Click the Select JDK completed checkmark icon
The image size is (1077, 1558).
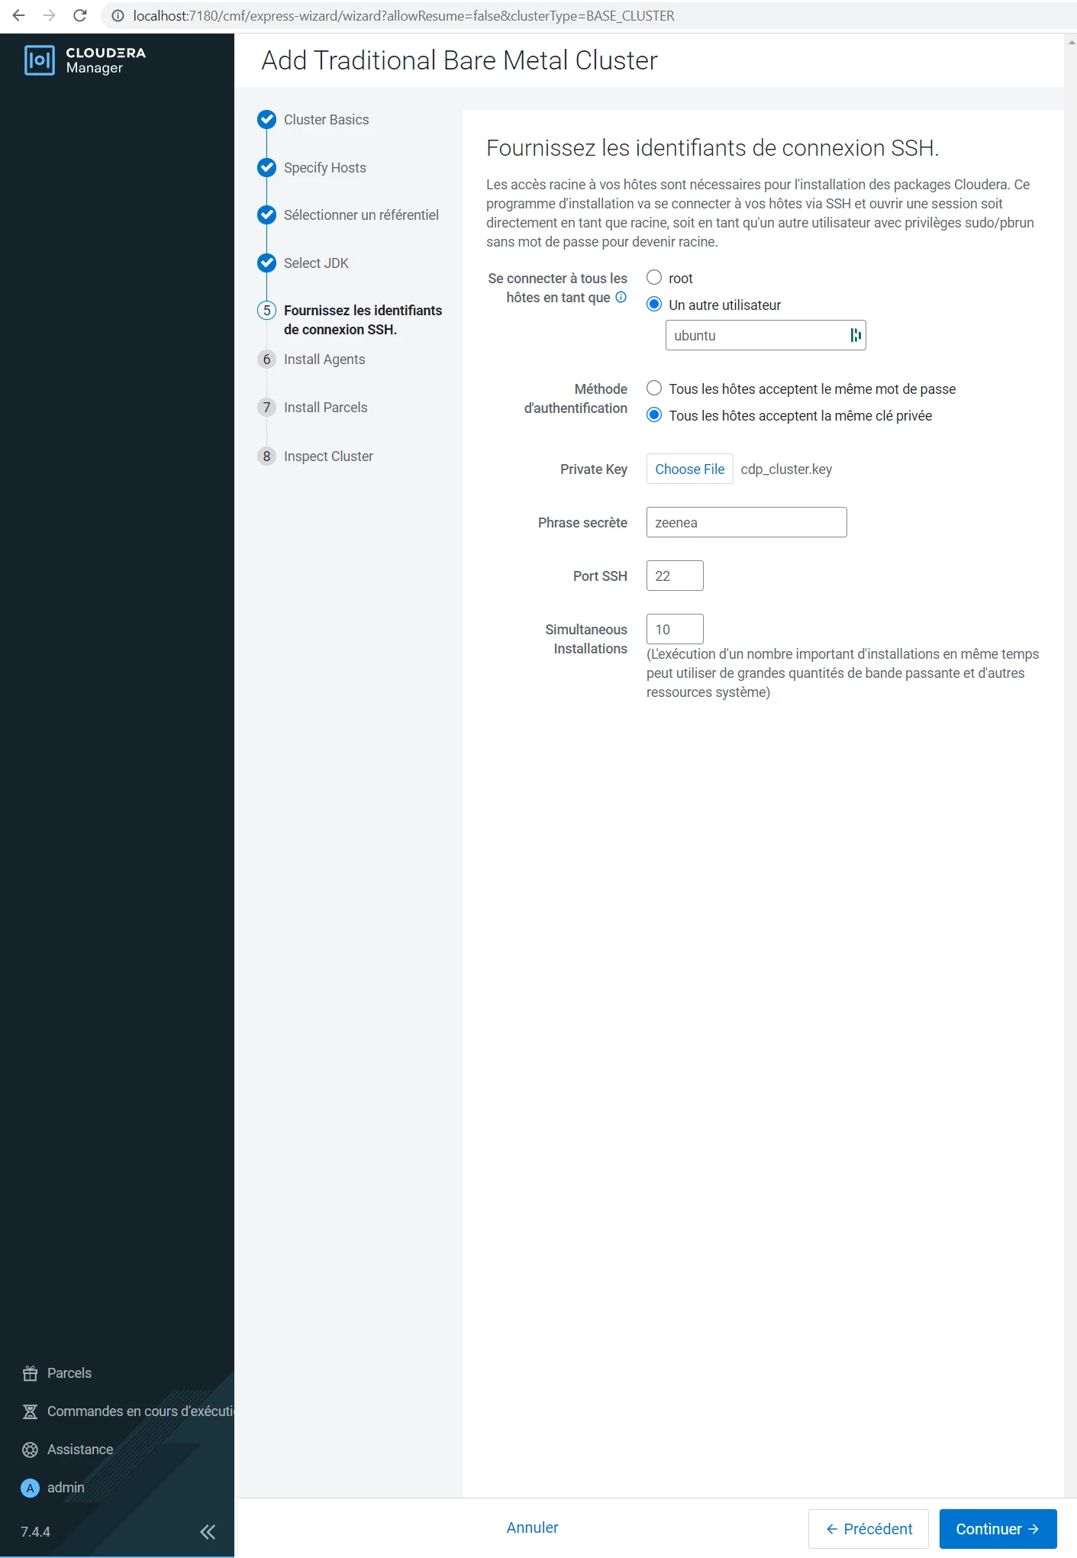(266, 263)
